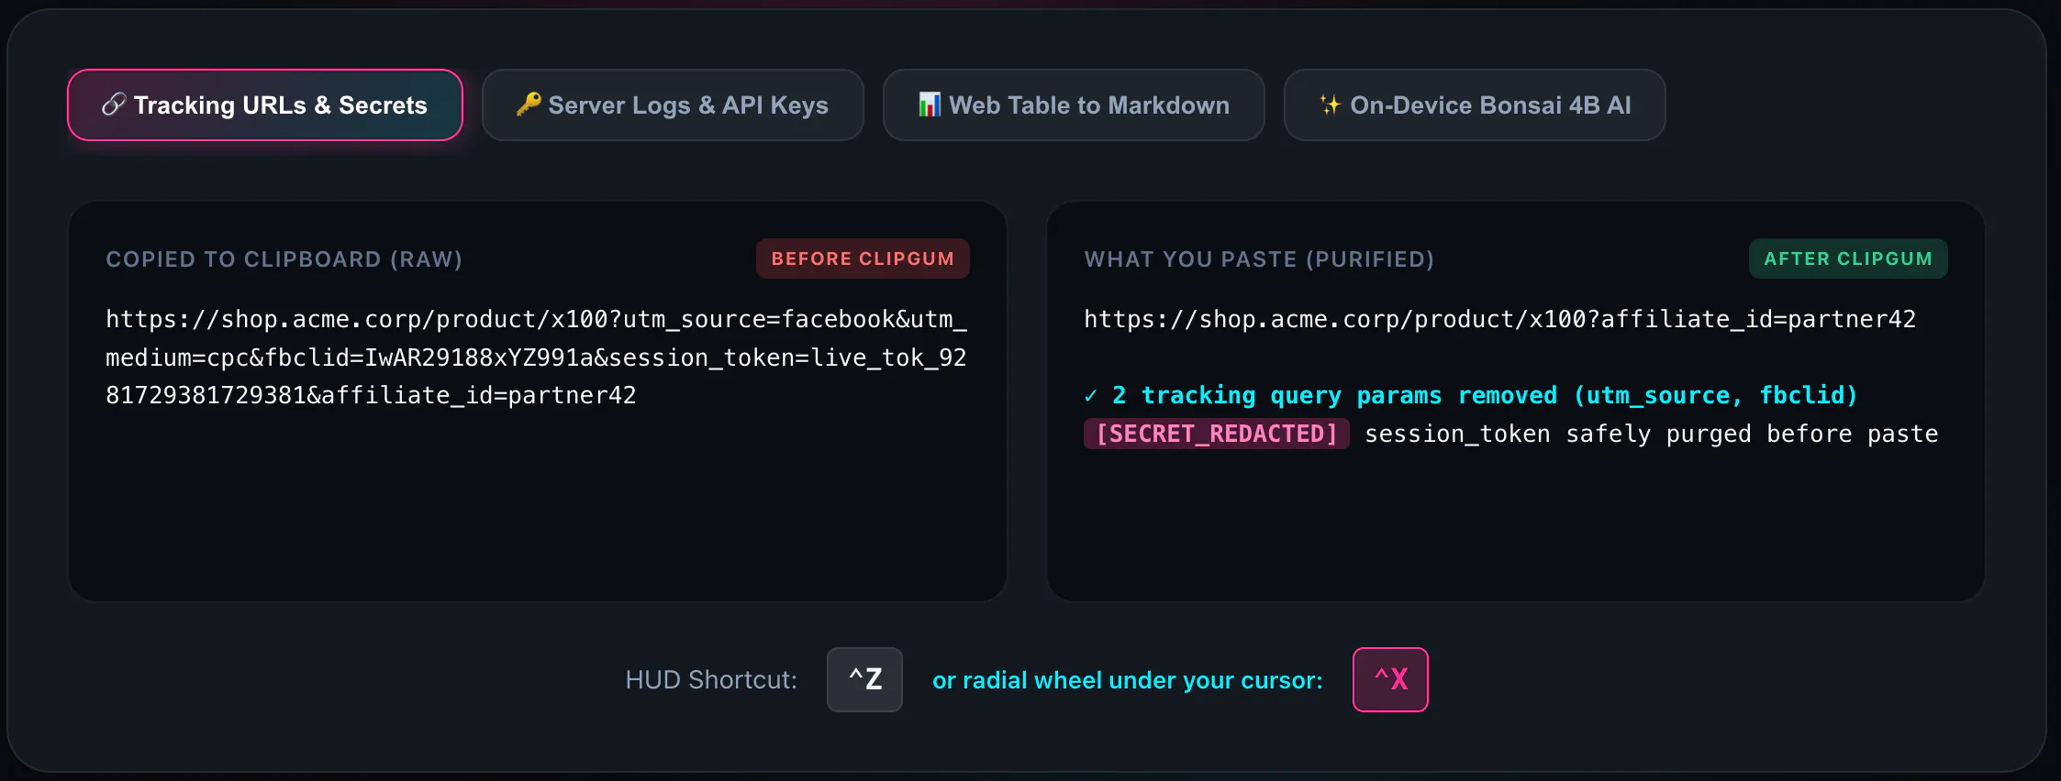
Task: Click the [SECRET_REDACTED] tag
Action: pyautogui.click(x=1217, y=434)
